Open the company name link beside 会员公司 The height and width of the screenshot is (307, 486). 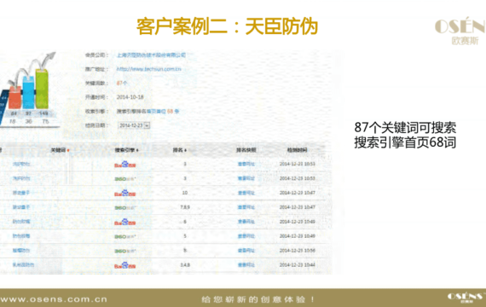coord(151,55)
